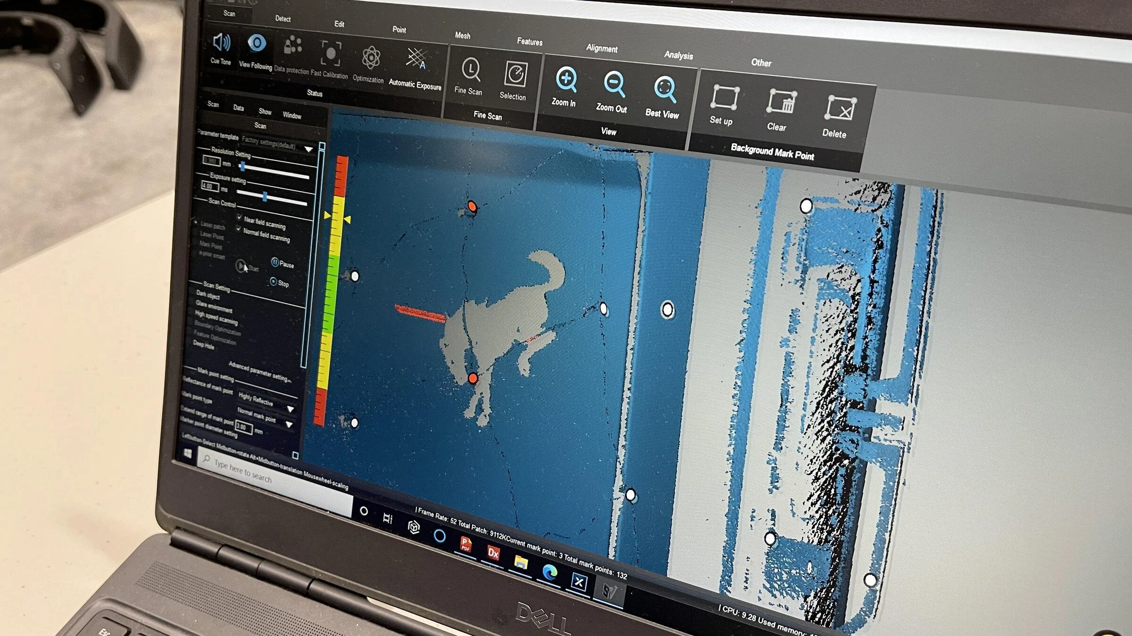The height and width of the screenshot is (636, 1132).
Task: Open Windows Start menu
Action: (187, 453)
